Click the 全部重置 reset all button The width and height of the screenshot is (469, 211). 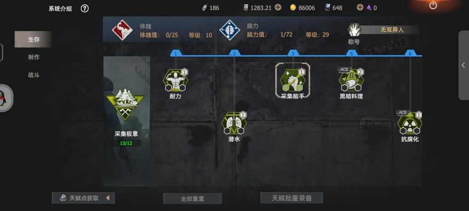tap(192, 199)
